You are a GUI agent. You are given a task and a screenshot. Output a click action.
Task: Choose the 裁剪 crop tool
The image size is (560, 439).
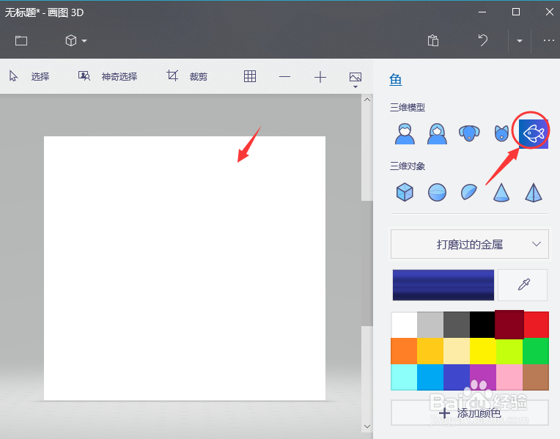[187, 76]
